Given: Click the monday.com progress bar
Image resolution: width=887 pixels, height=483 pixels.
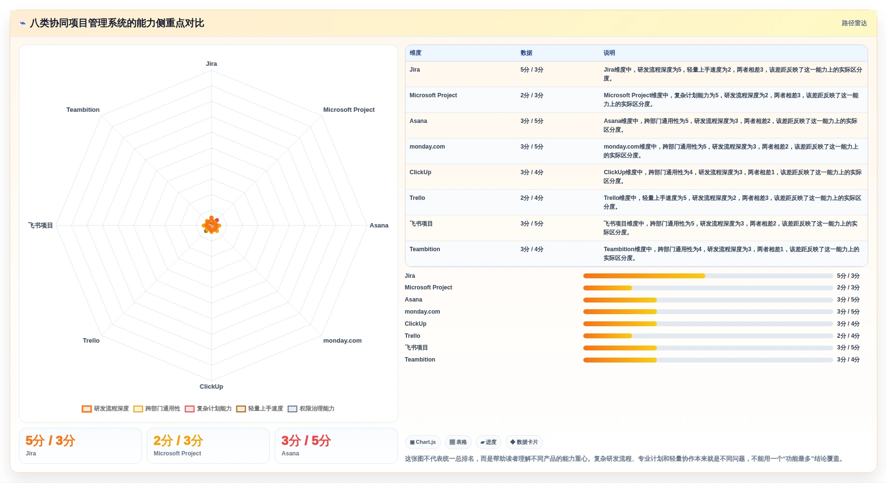Looking at the screenshot, I should click(x=708, y=312).
